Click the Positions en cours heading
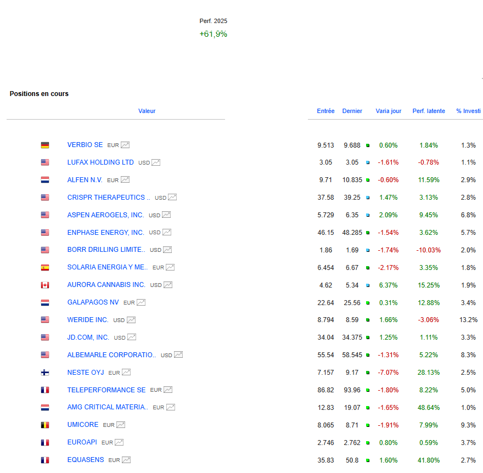The height and width of the screenshot is (473, 483). [x=39, y=94]
